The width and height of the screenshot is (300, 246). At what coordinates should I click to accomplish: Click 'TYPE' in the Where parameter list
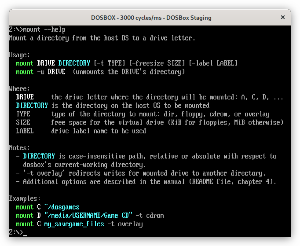coord(23,114)
